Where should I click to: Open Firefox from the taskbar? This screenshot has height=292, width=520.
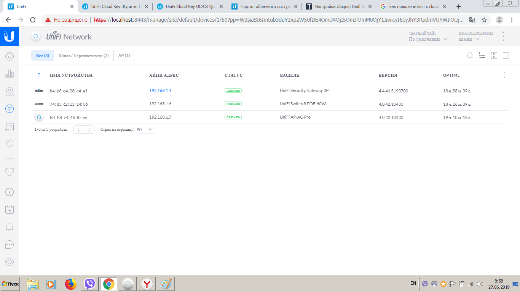click(x=70, y=284)
